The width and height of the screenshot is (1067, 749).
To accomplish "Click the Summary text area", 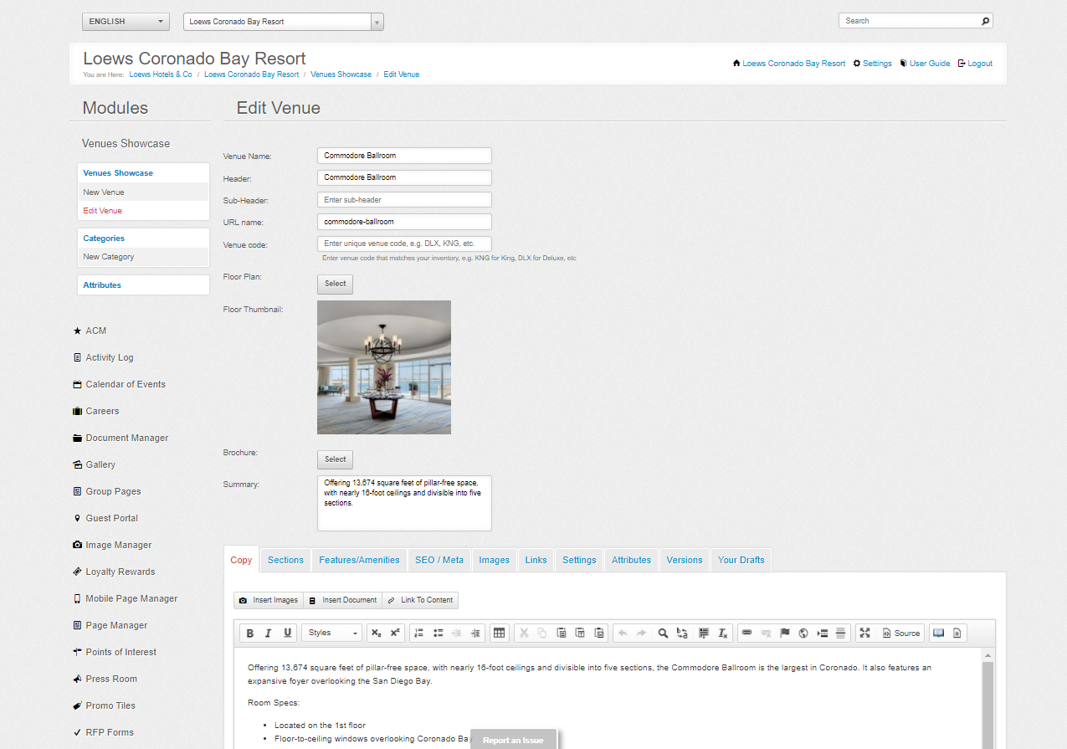I will 404,503.
